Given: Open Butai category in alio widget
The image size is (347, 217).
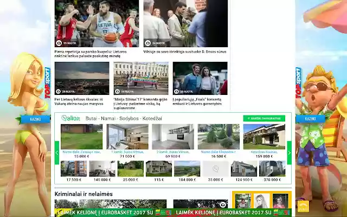Looking at the screenshot, I should click(x=91, y=118).
